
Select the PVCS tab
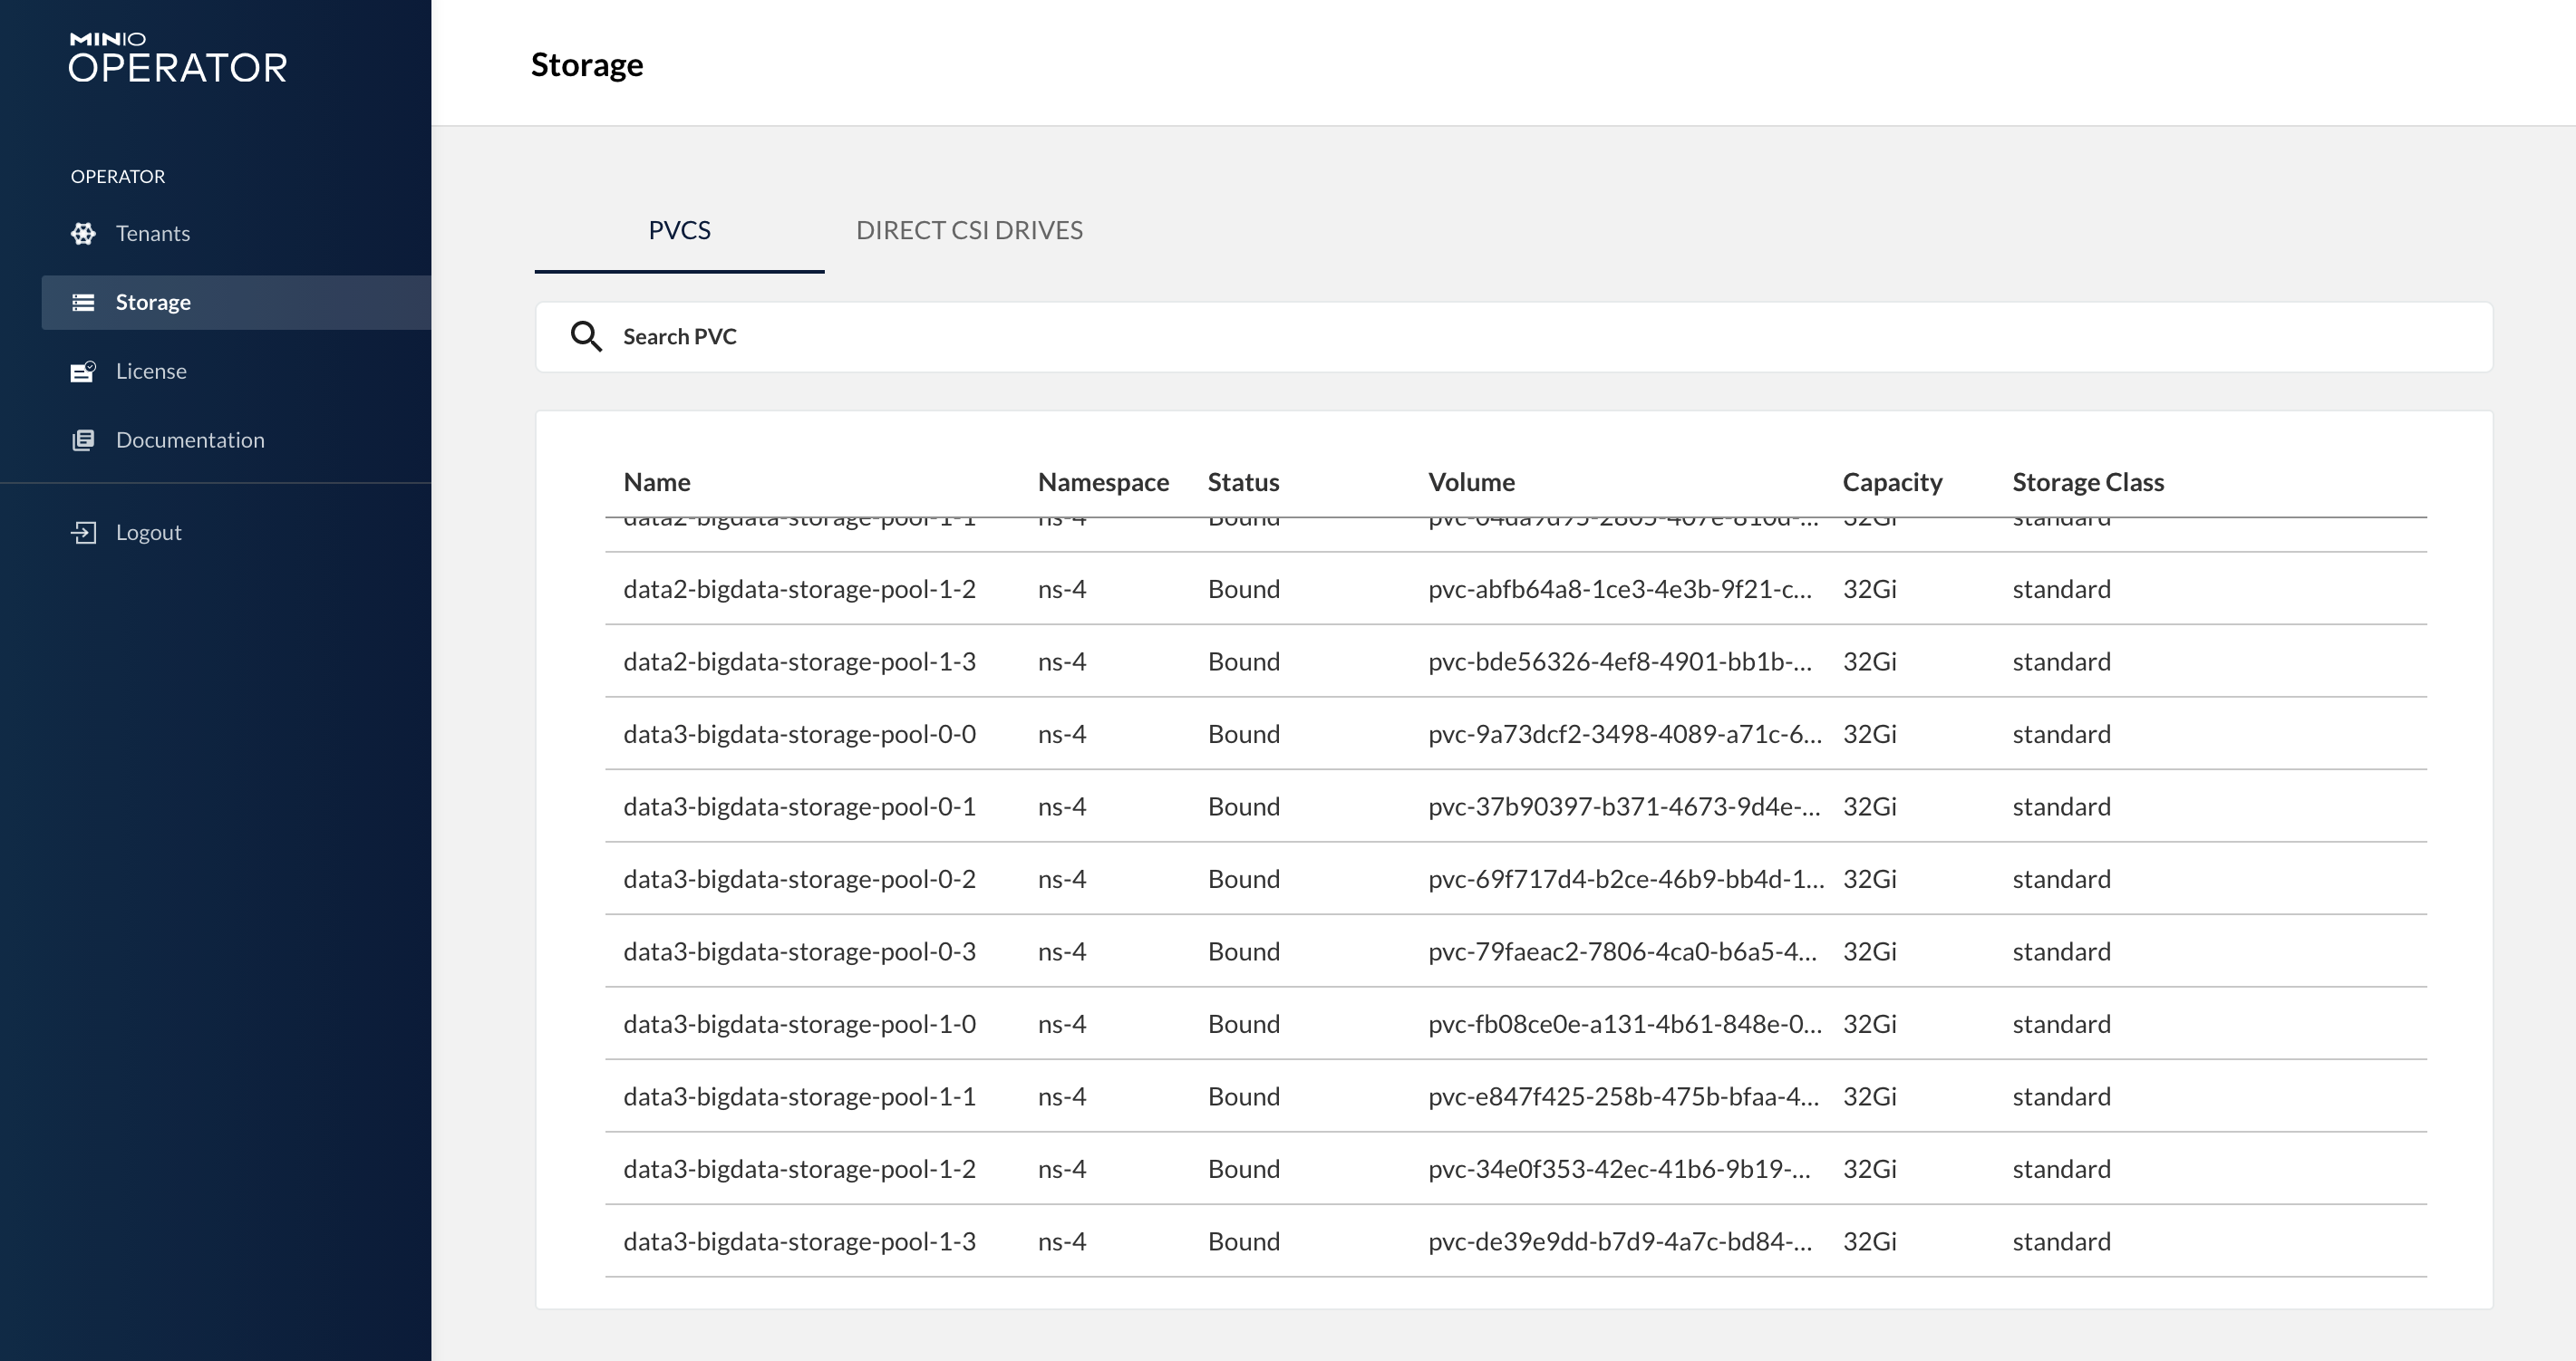tap(679, 230)
